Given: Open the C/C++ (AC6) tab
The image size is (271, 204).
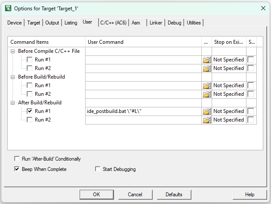Looking at the screenshot, I should 114,23.
